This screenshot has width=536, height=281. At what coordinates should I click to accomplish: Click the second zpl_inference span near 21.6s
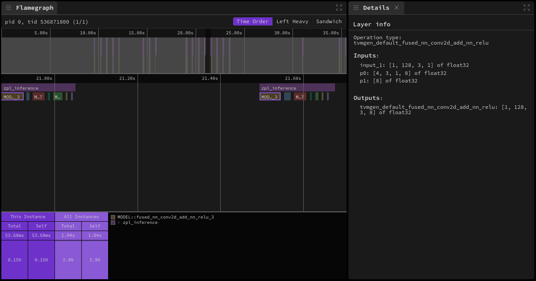[x=297, y=87]
